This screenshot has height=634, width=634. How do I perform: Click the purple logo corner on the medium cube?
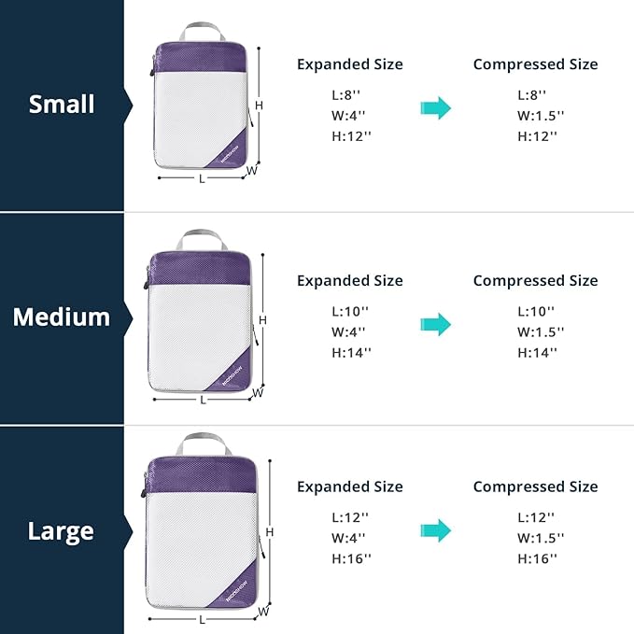tap(236, 373)
